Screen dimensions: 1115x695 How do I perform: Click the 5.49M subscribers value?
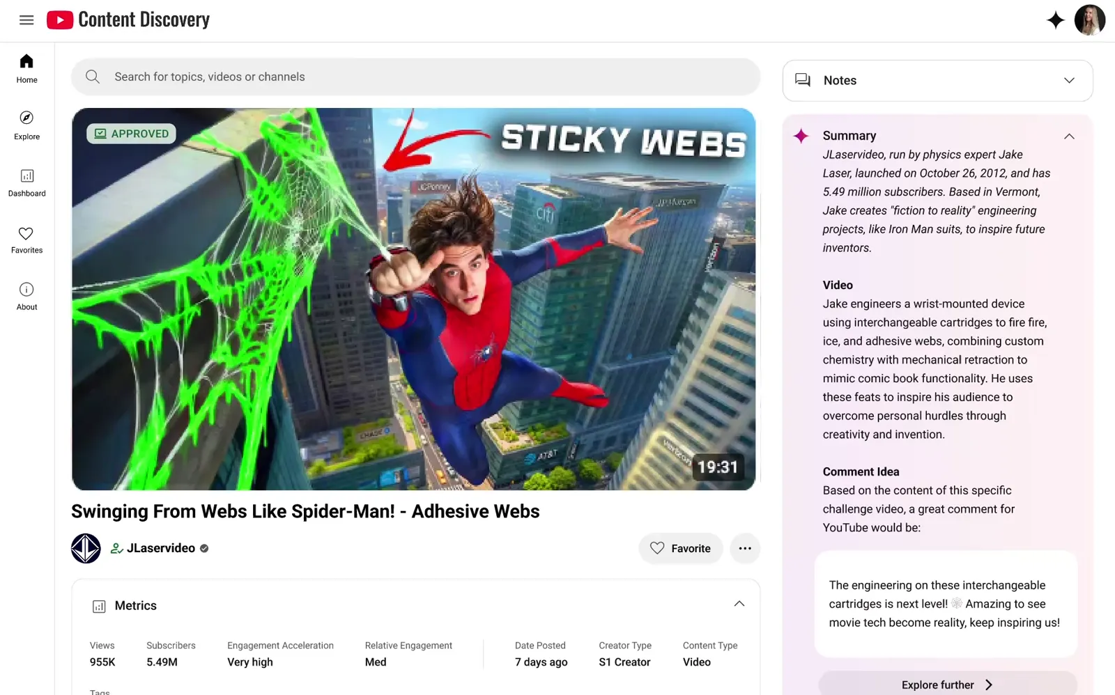[162, 662]
